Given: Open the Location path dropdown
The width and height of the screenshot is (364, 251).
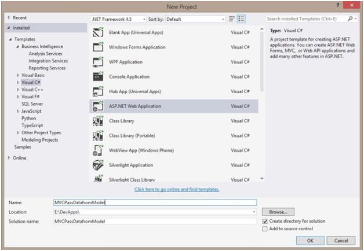Looking at the screenshot, I should [x=254, y=212].
